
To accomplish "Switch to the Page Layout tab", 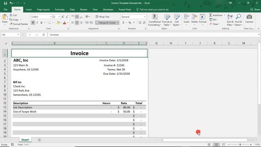I will click(43, 9).
